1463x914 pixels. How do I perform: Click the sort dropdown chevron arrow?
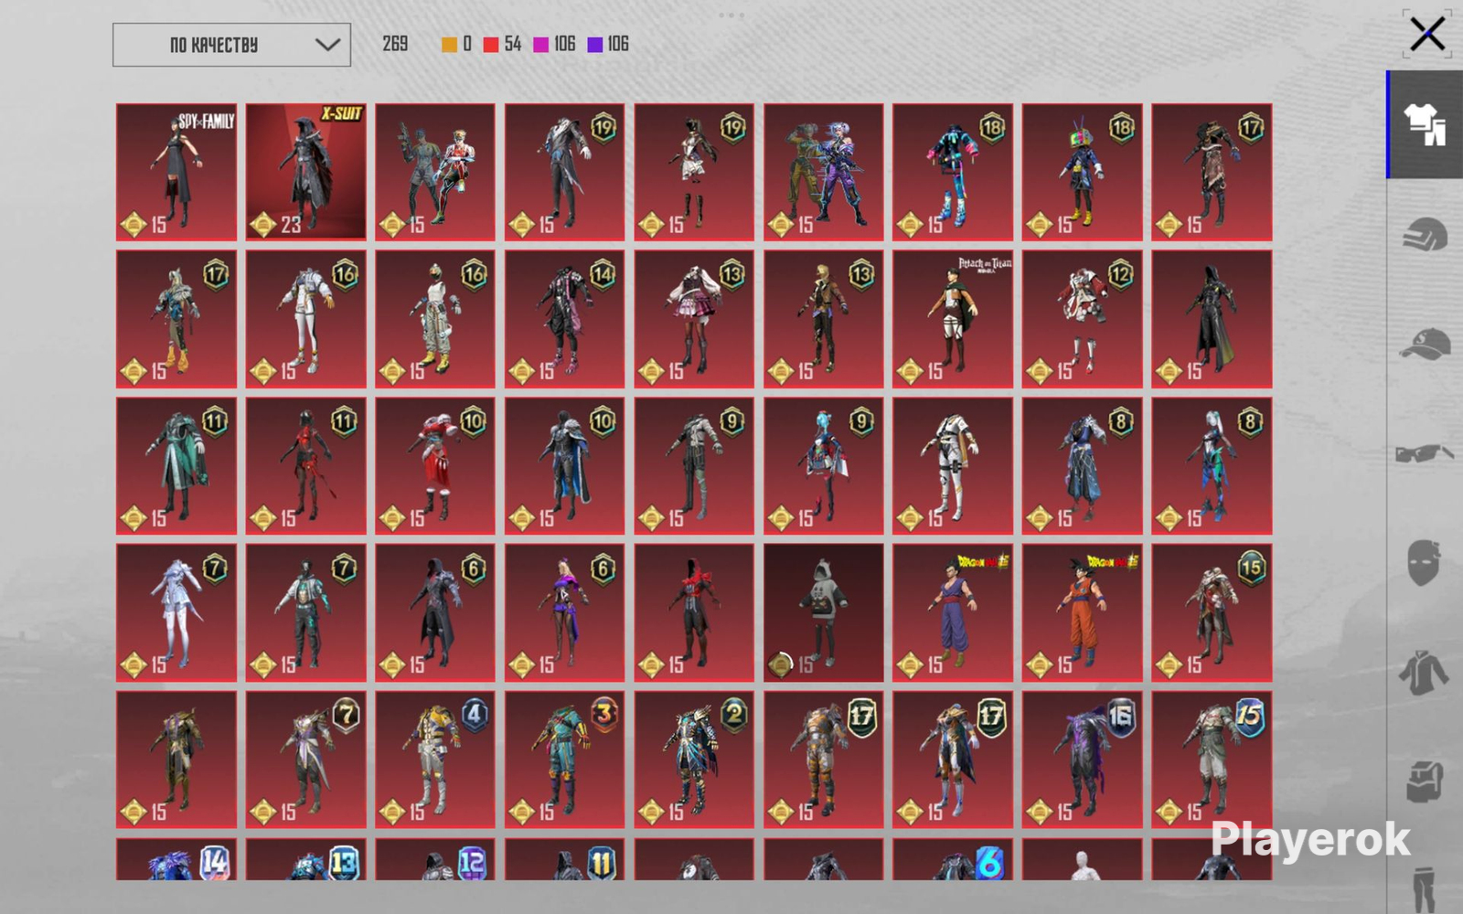pos(327,45)
